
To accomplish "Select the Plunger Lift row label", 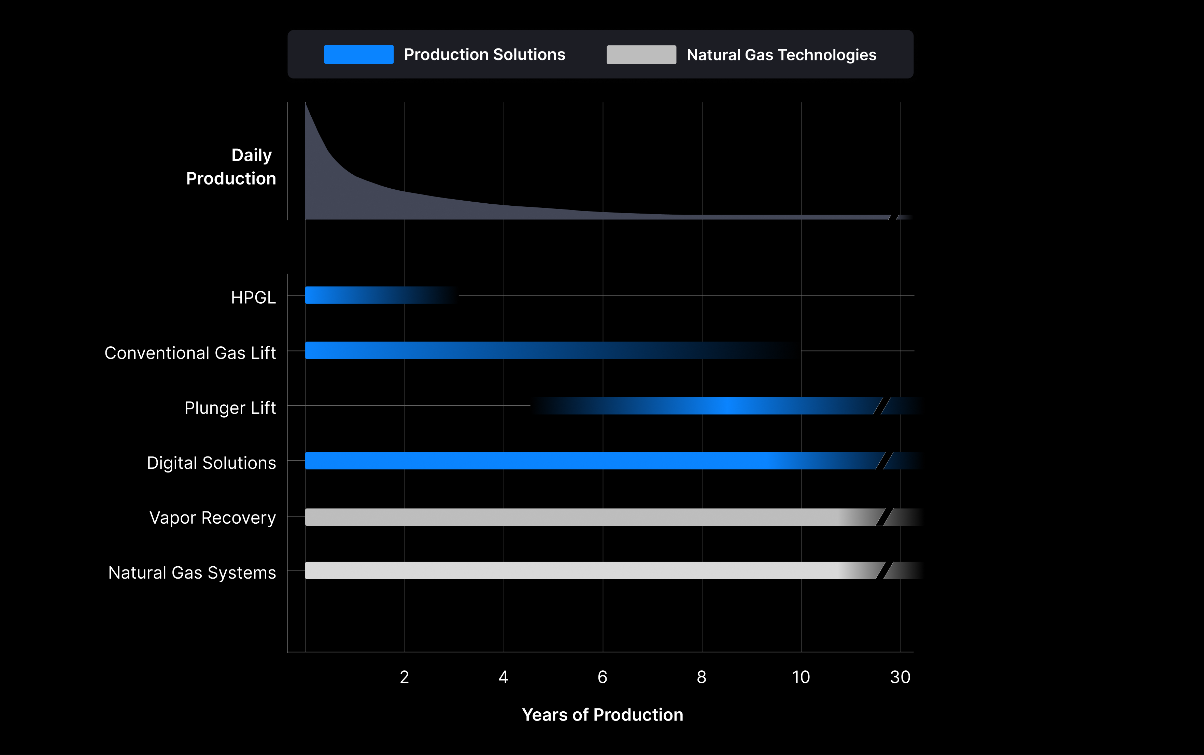I will click(230, 408).
